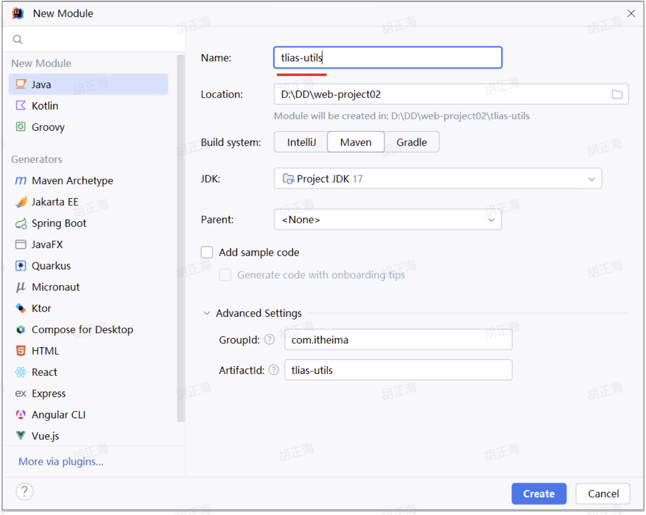Viewport: 646px width, 515px height.
Task: Click the Create button
Action: [539, 494]
